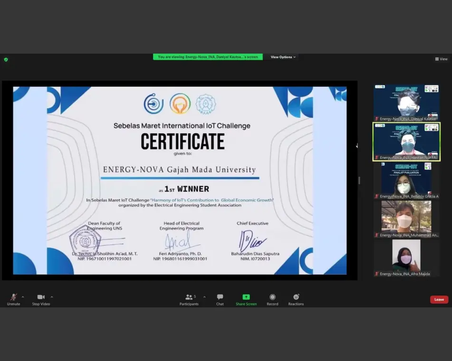Open the Participants panel
Viewport: 452px width, 361px height.
coord(189,299)
